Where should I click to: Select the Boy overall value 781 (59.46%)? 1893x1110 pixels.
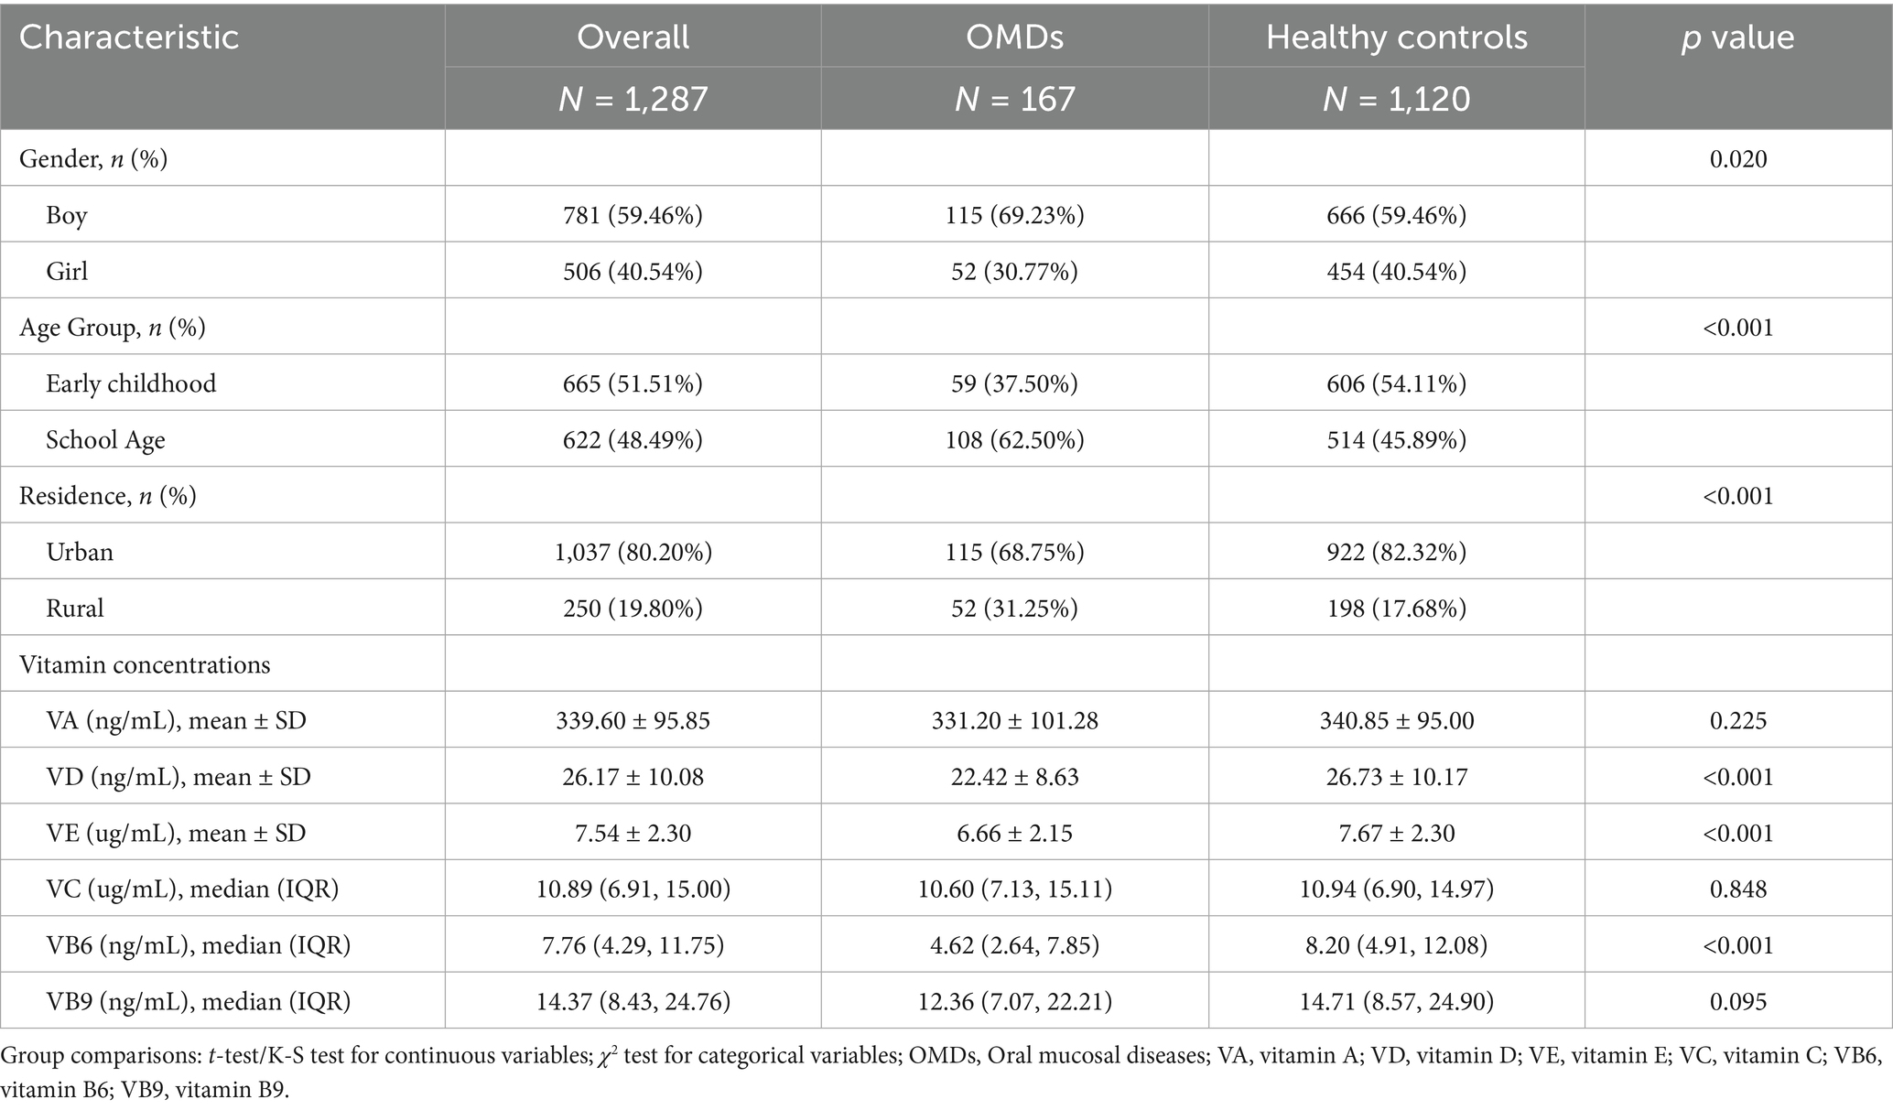click(x=633, y=215)
